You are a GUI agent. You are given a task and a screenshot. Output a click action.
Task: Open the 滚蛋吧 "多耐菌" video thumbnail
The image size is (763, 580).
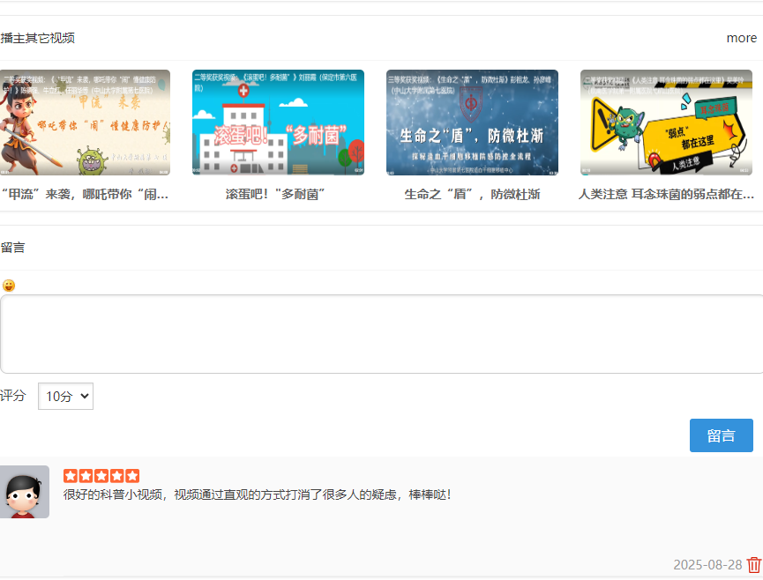tap(278, 123)
